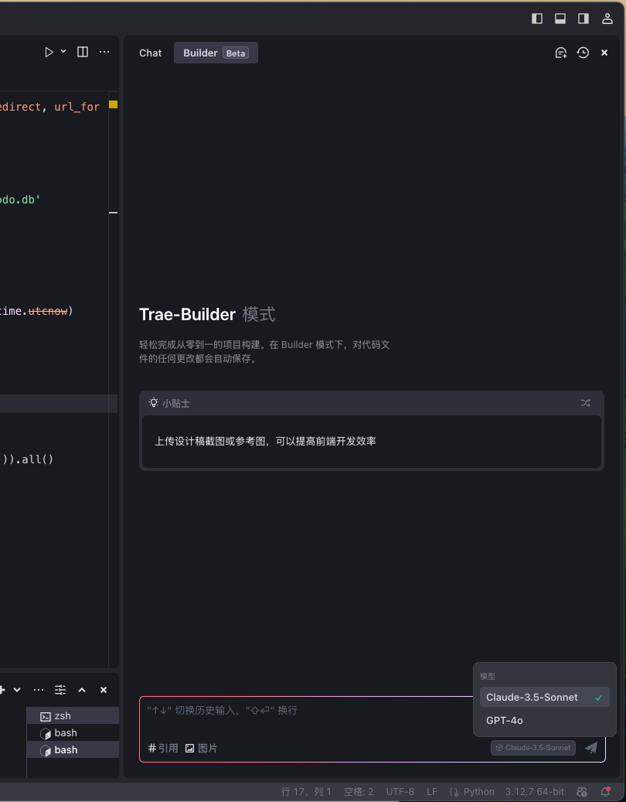Image resolution: width=626 pixels, height=802 pixels.
Task: Start a new chat session icon
Action: [x=561, y=53]
